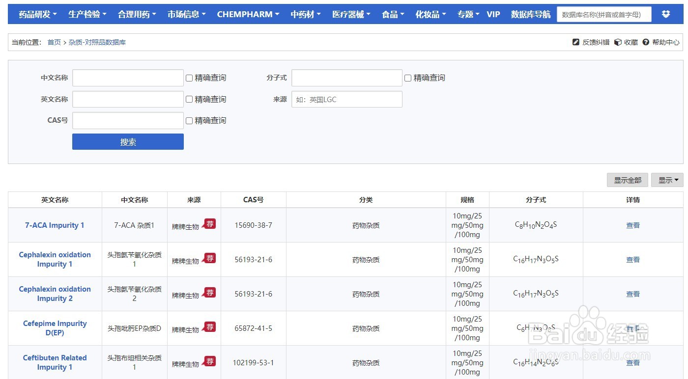Click the 荐 badge on Cefepime Impurity D row

coord(210,326)
